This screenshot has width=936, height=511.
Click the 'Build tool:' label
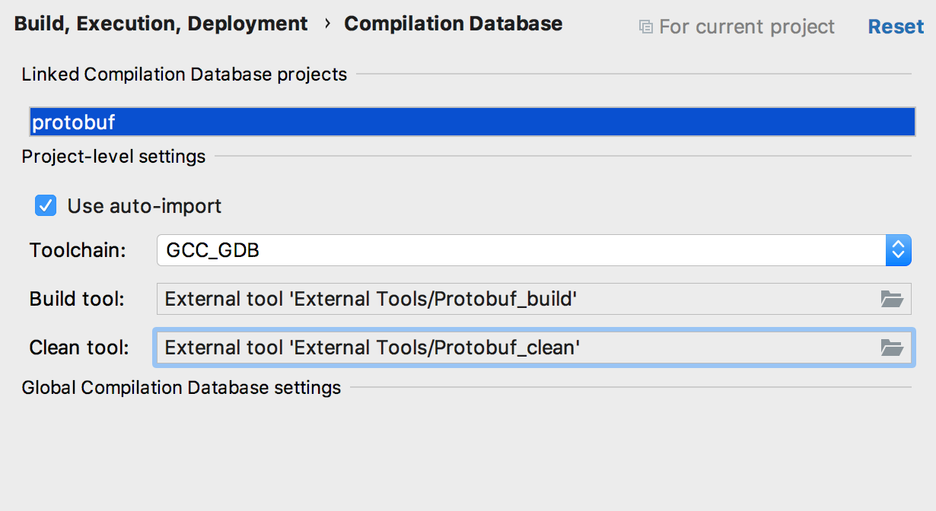click(77, 299)
